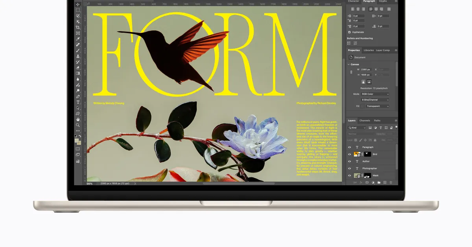The height and width of the screenshot is (247, 472).
Task: Select the Rectangular Marquee tool
Action: pos(78,10)
